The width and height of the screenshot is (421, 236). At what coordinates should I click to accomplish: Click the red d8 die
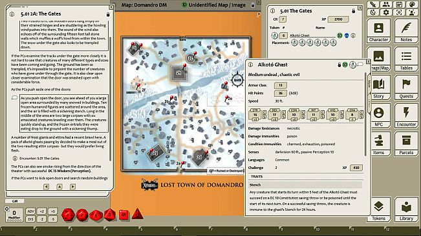pyautogui.click(x=109, y=215)
